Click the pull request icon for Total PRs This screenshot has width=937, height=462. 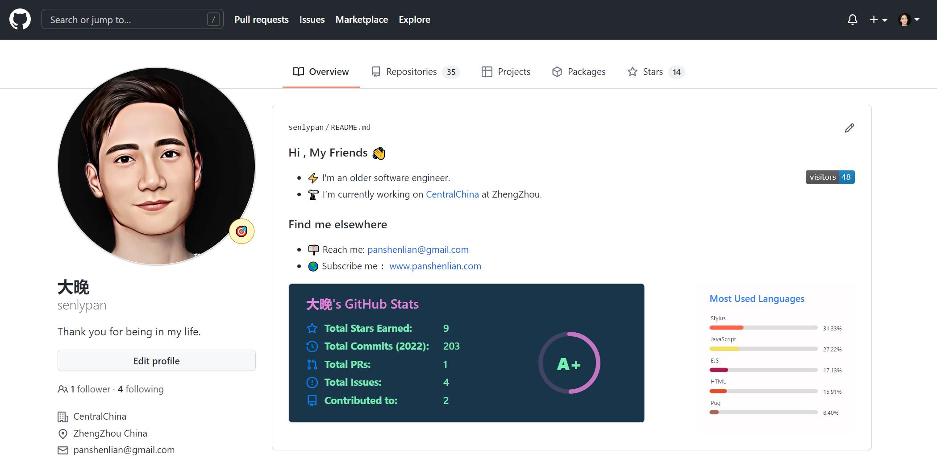(x=312, y=365)
